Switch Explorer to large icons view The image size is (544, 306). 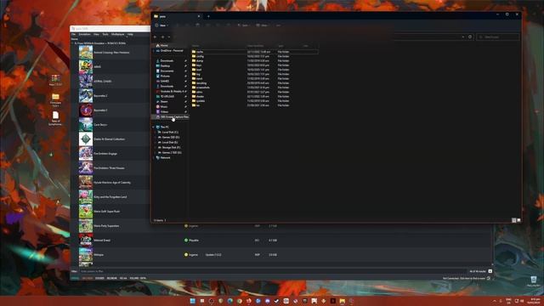point(518,220)
